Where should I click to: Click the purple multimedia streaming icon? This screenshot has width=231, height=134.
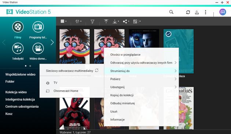click(223, 12)
